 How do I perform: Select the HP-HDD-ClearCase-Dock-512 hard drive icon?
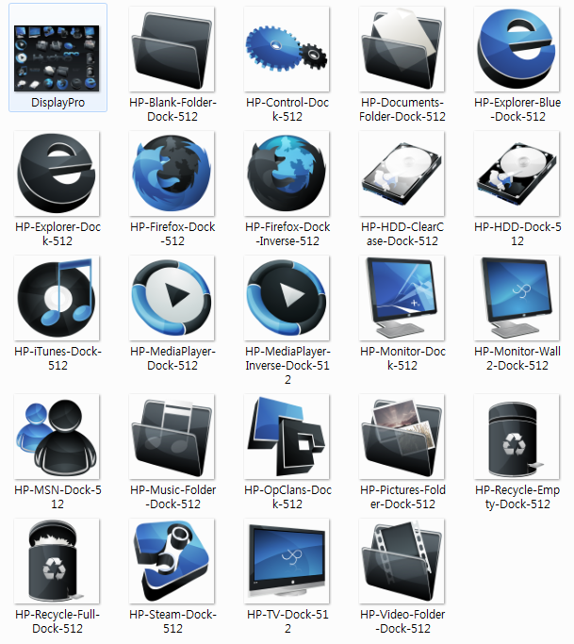[402, 173]
